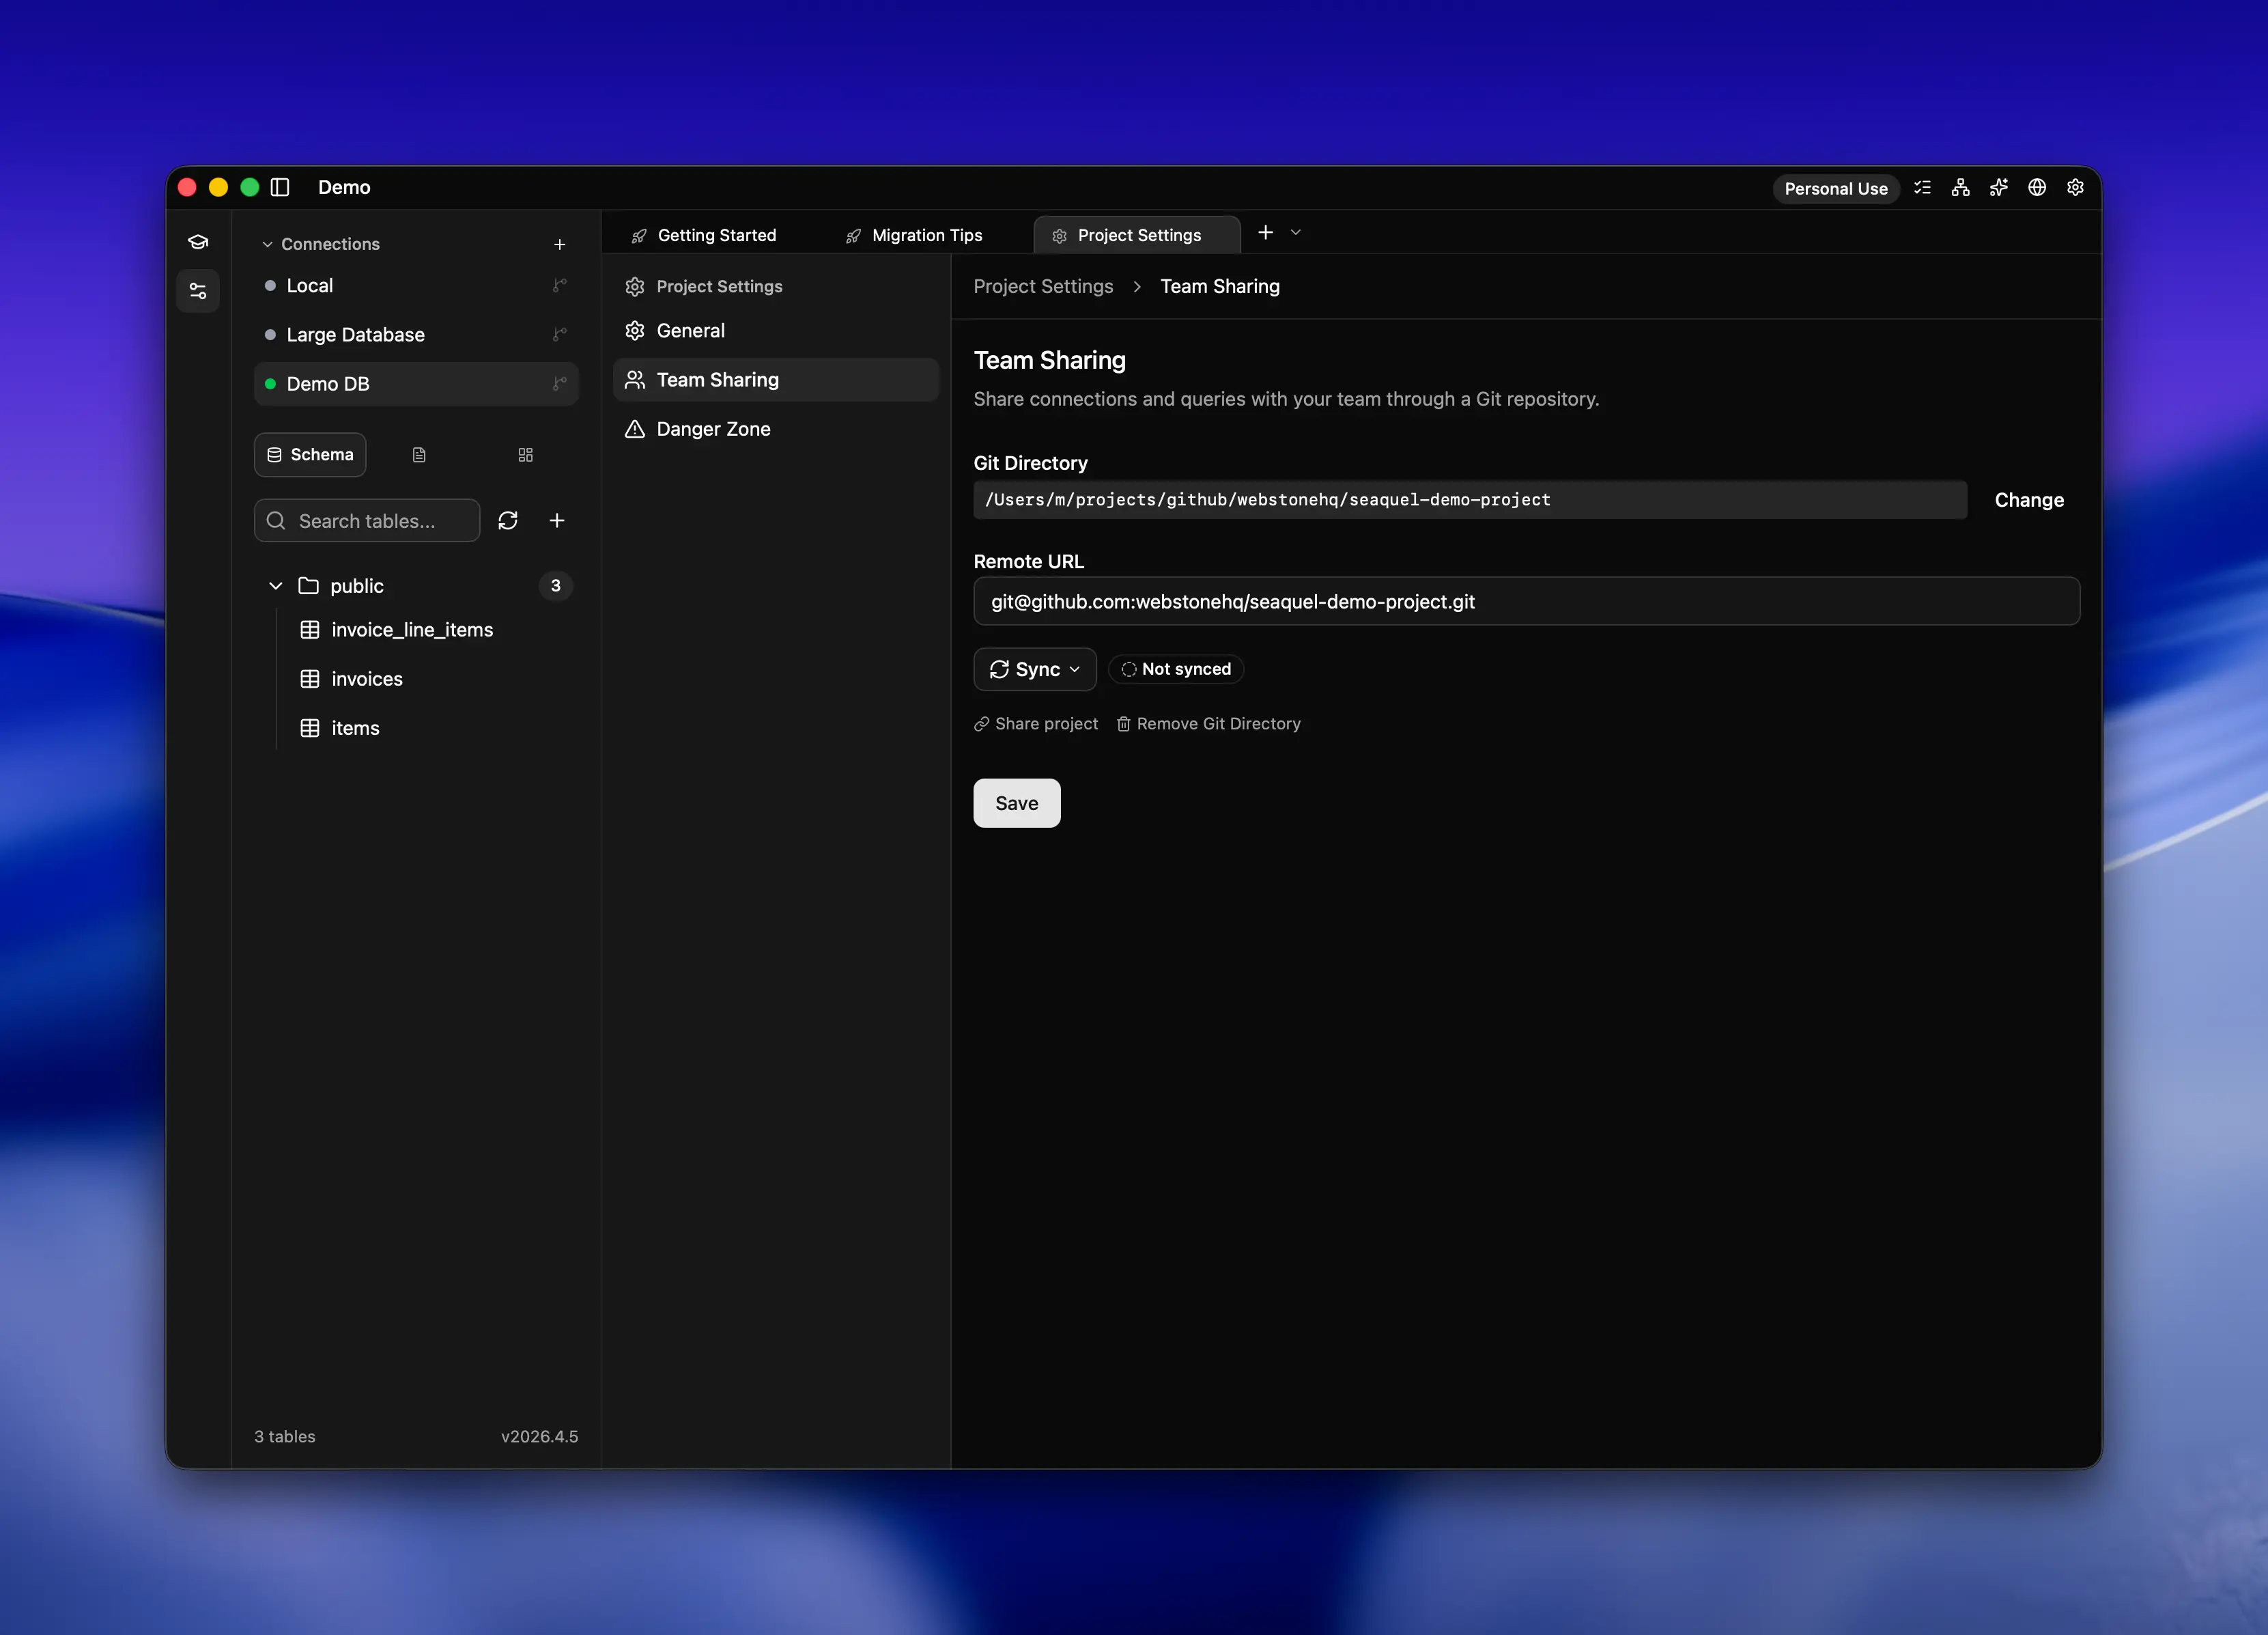2268x1635 pixels.
Task: Open the Sync dropdown menu
Action: tap(1035, 669)
